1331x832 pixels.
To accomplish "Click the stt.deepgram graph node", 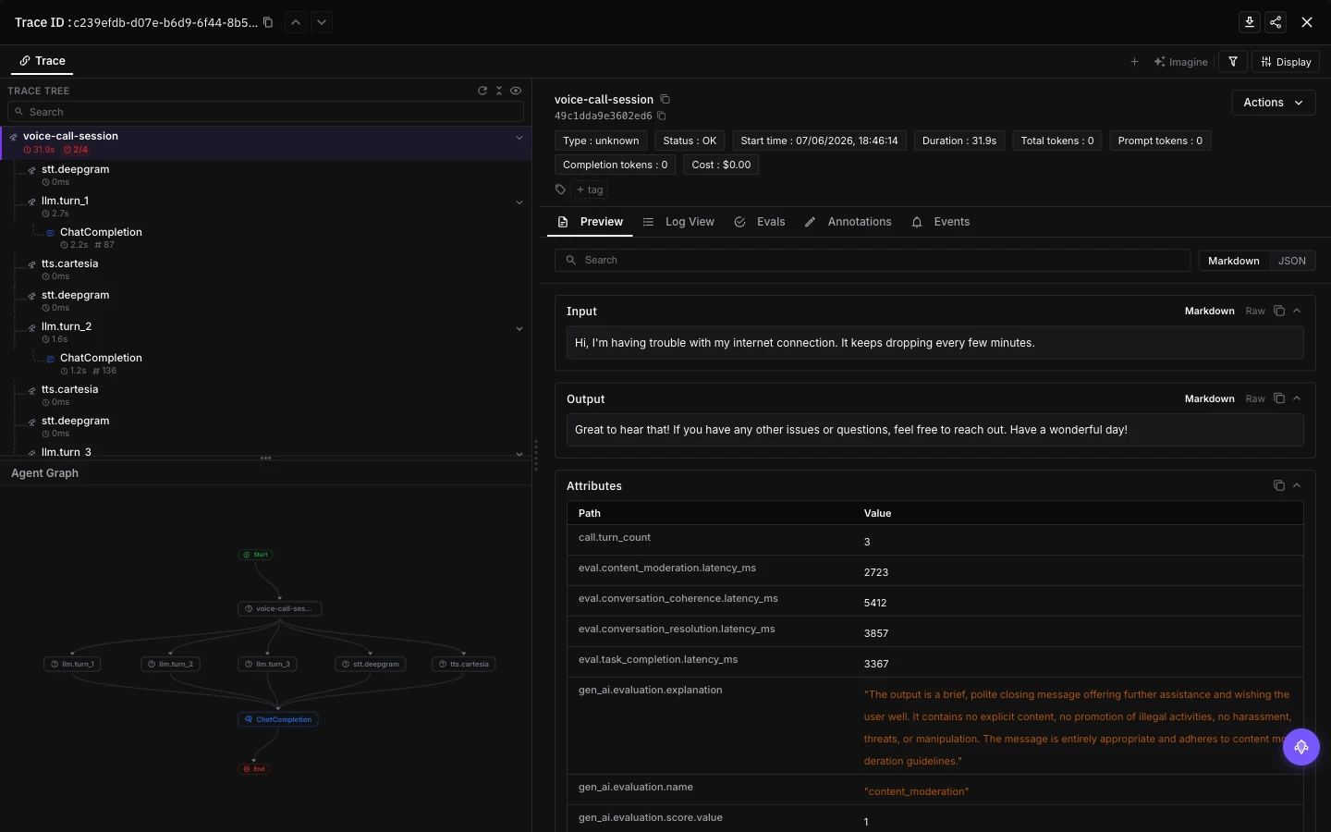I will (372, 664).
